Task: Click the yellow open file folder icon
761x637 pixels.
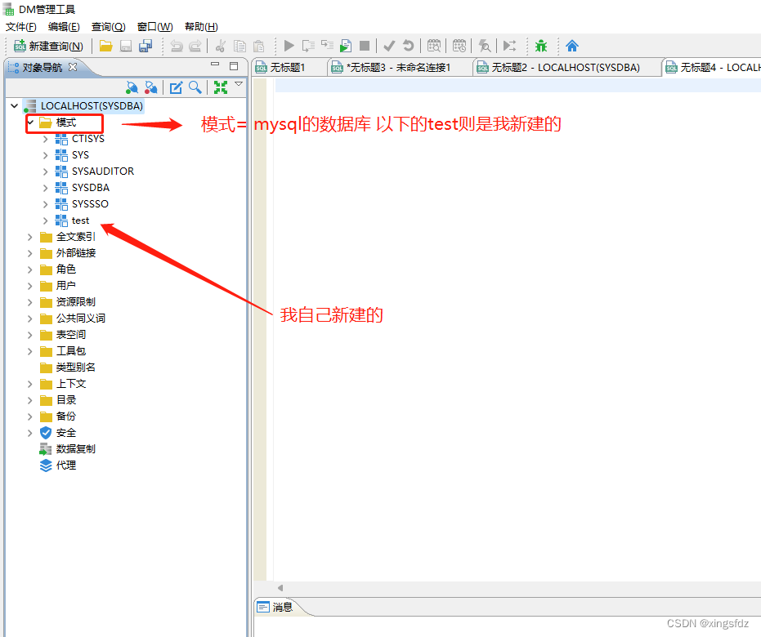Action: (x=105, y=46)
